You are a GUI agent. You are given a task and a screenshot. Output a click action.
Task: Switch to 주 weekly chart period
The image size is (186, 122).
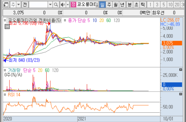109,5
